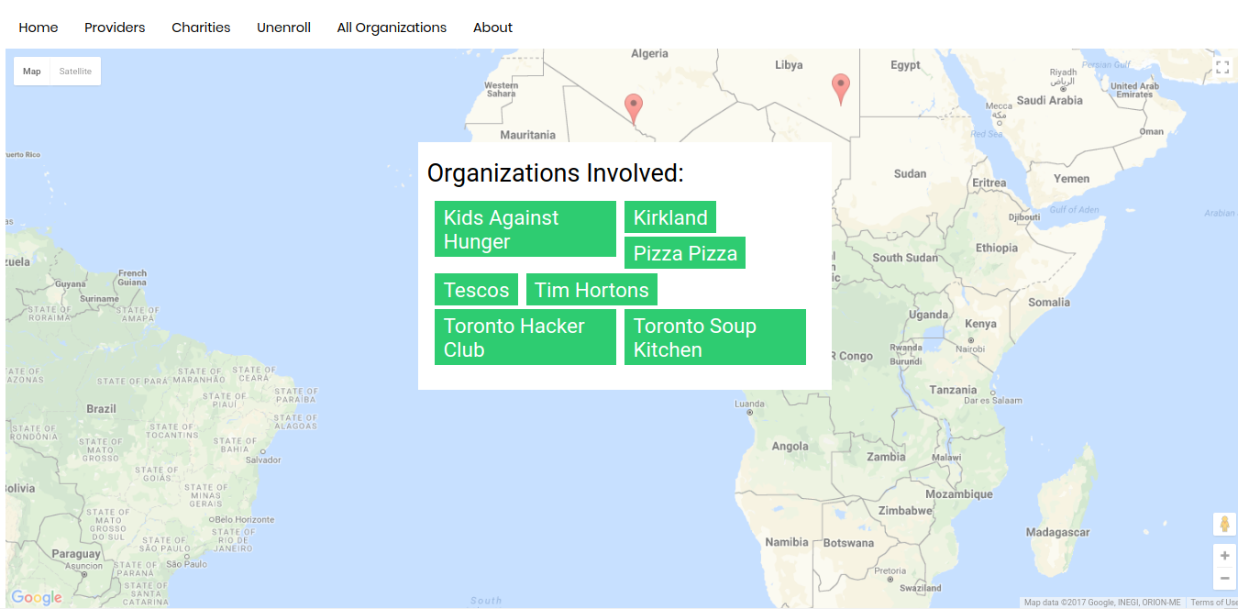Select Tim Hortons organization
The height and width of the screenshot is (609, 1238).
tap(591, 290)
